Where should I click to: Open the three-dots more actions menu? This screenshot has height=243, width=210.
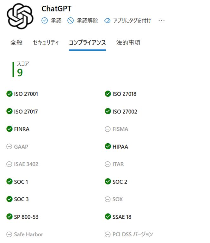pyautogui.click(x=162, y=21)
